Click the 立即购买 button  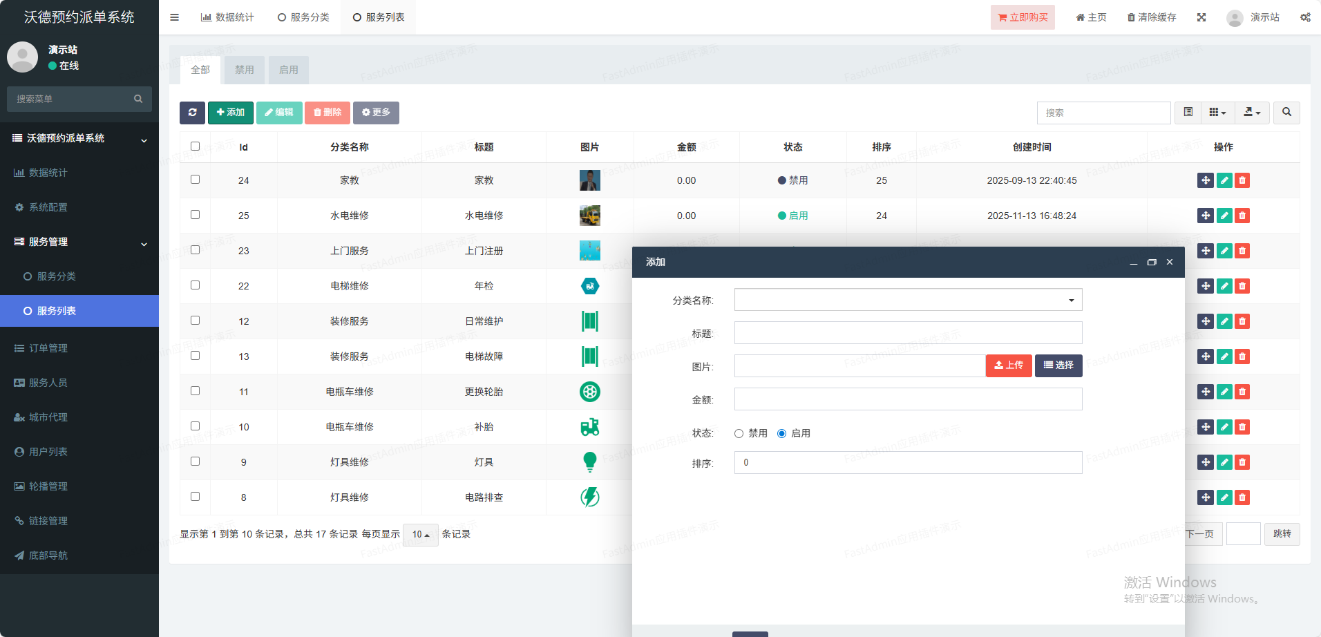click(1022, 17)
